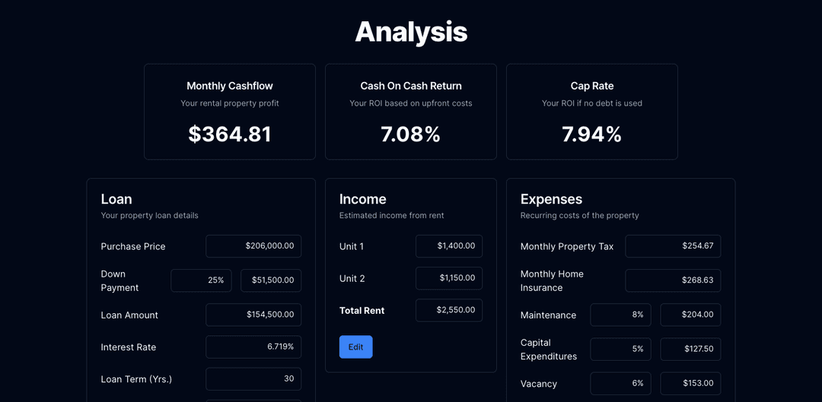822x402 pixels.
Task: Select the Loan Term years field
Action: click(x=253, y=378)
